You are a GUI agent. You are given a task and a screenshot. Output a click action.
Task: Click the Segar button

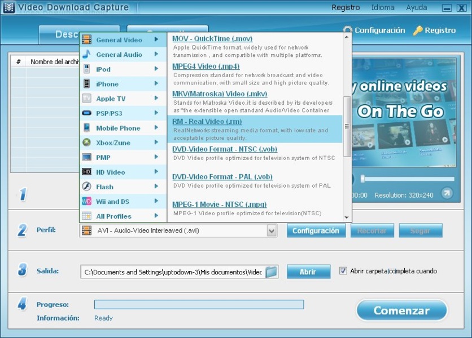click(x=421, y=231)
